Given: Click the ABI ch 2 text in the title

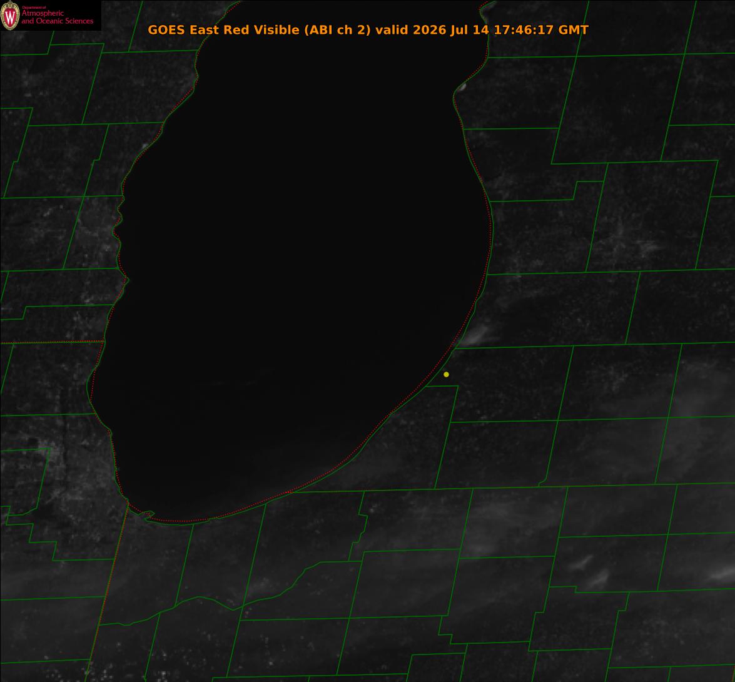Looking at the screenshot, I should point(337,29).
